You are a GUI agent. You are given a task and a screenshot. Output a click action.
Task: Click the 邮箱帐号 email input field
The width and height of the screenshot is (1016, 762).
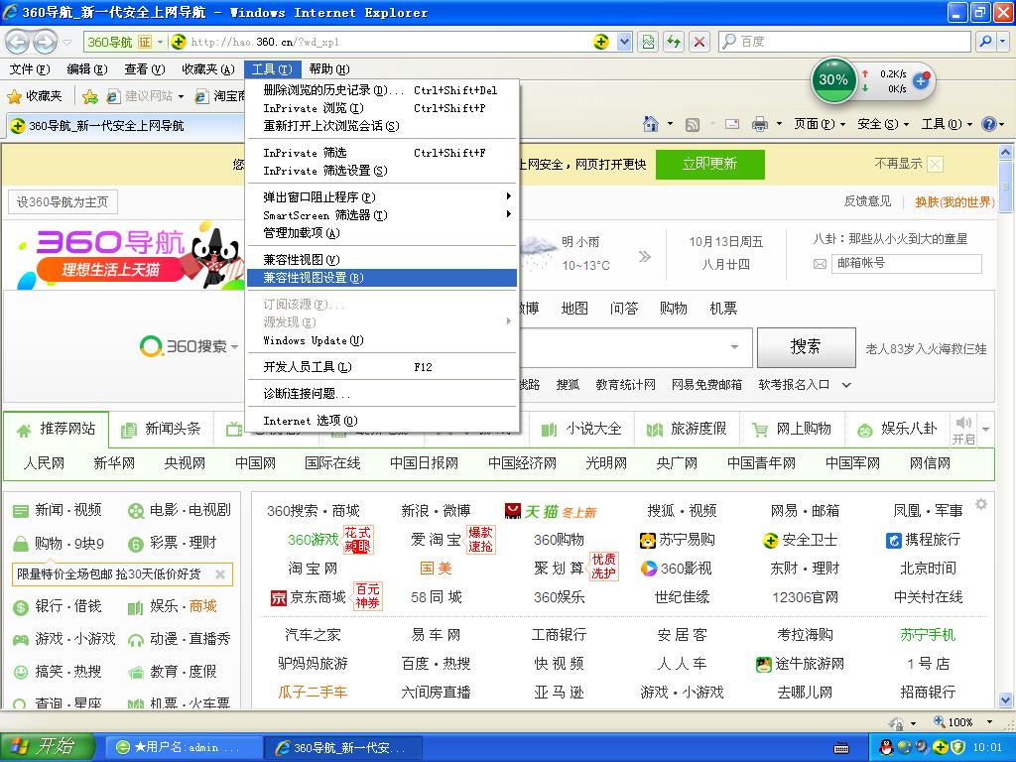[x=907, y=263]
